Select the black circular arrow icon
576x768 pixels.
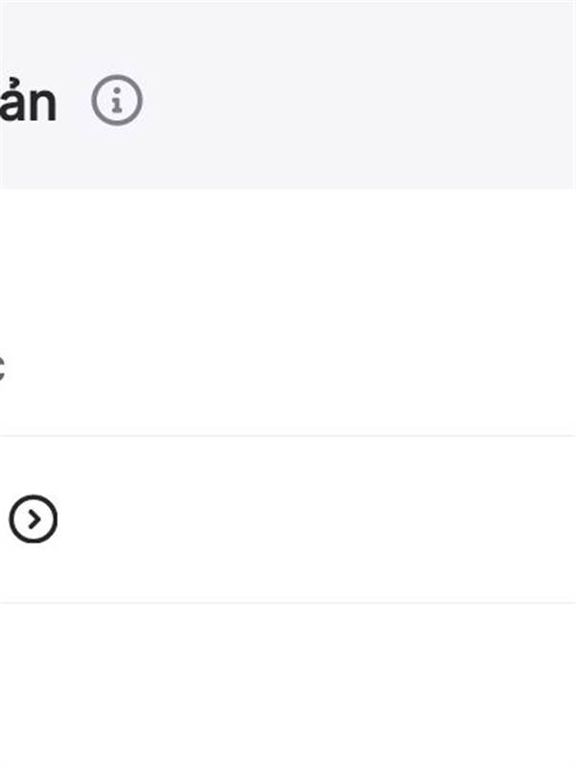[x=33, y=518]
